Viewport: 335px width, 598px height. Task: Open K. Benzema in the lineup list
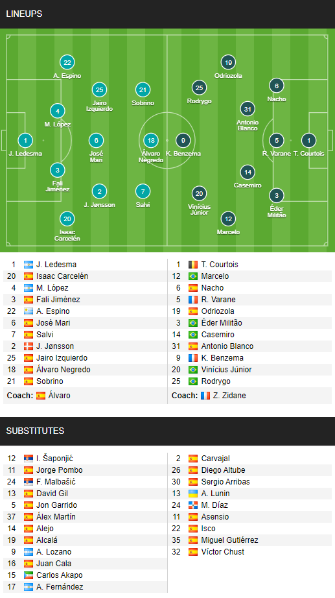pyautogui.click(x=222, y=358)
